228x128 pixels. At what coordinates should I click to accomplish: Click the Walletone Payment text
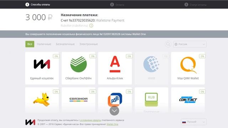click(x=110, y=21)
